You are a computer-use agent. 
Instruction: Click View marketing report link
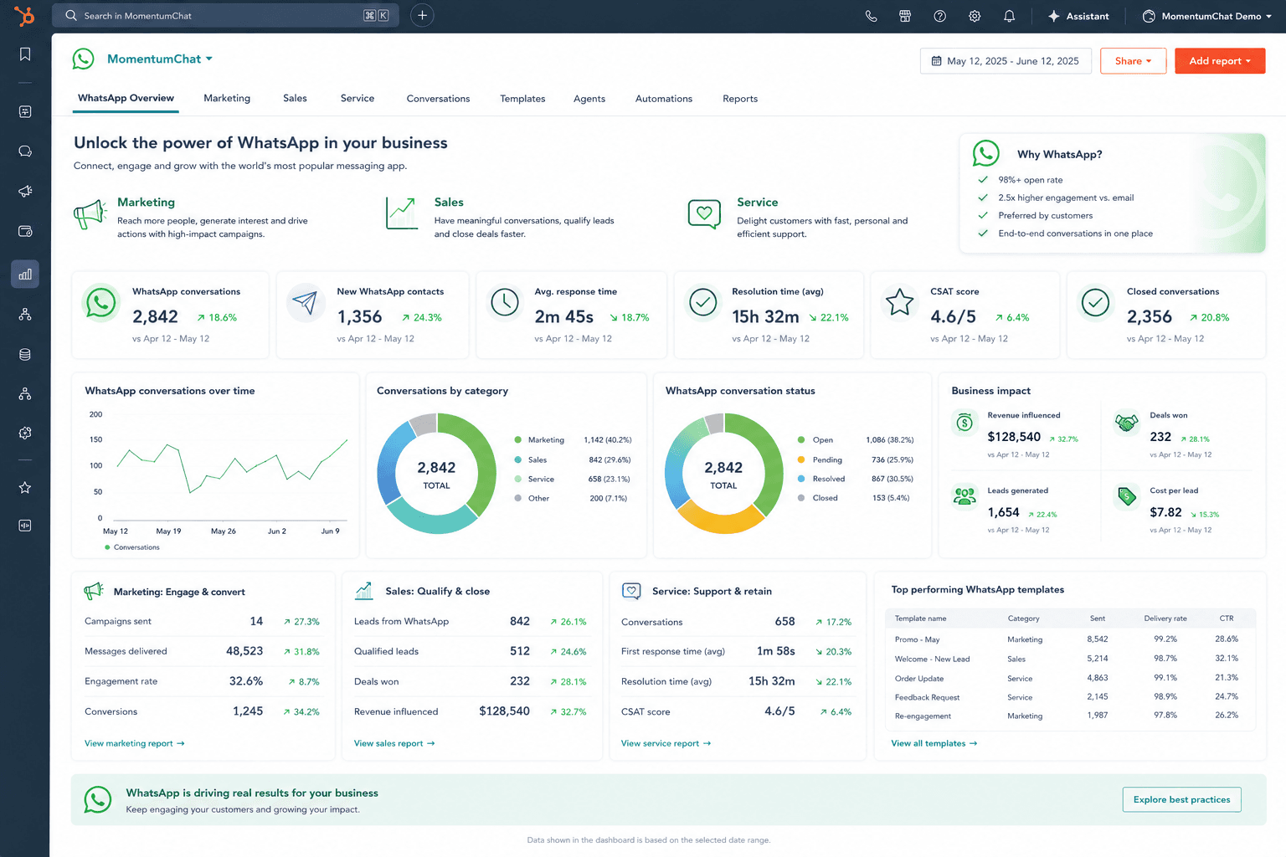(x=135, y=743)
